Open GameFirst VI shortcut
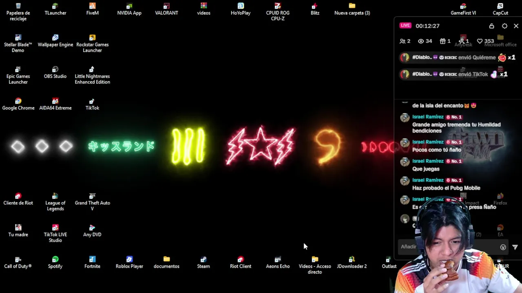This screenshot has width=522, height=293. pos(463,9)
